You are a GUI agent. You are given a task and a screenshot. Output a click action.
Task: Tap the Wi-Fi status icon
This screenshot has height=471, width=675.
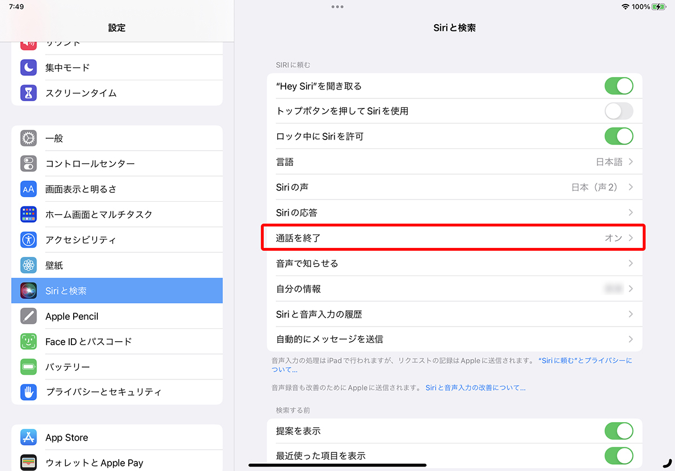point(625,7)
